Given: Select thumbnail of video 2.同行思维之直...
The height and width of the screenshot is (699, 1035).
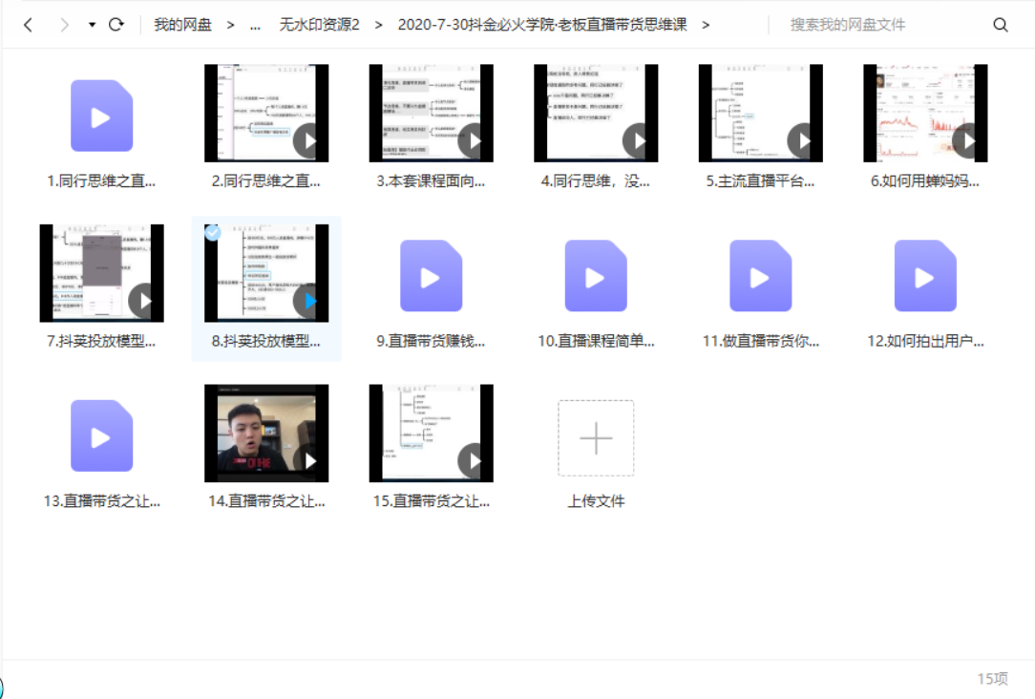Looking at the screenshot, I should tap(266, 113).
